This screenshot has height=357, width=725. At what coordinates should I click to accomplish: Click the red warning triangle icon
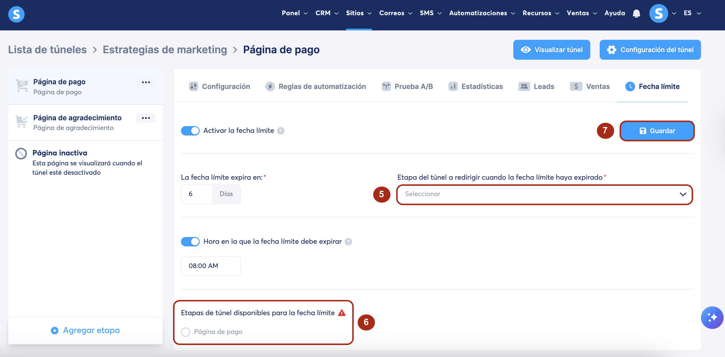point(342,313)
